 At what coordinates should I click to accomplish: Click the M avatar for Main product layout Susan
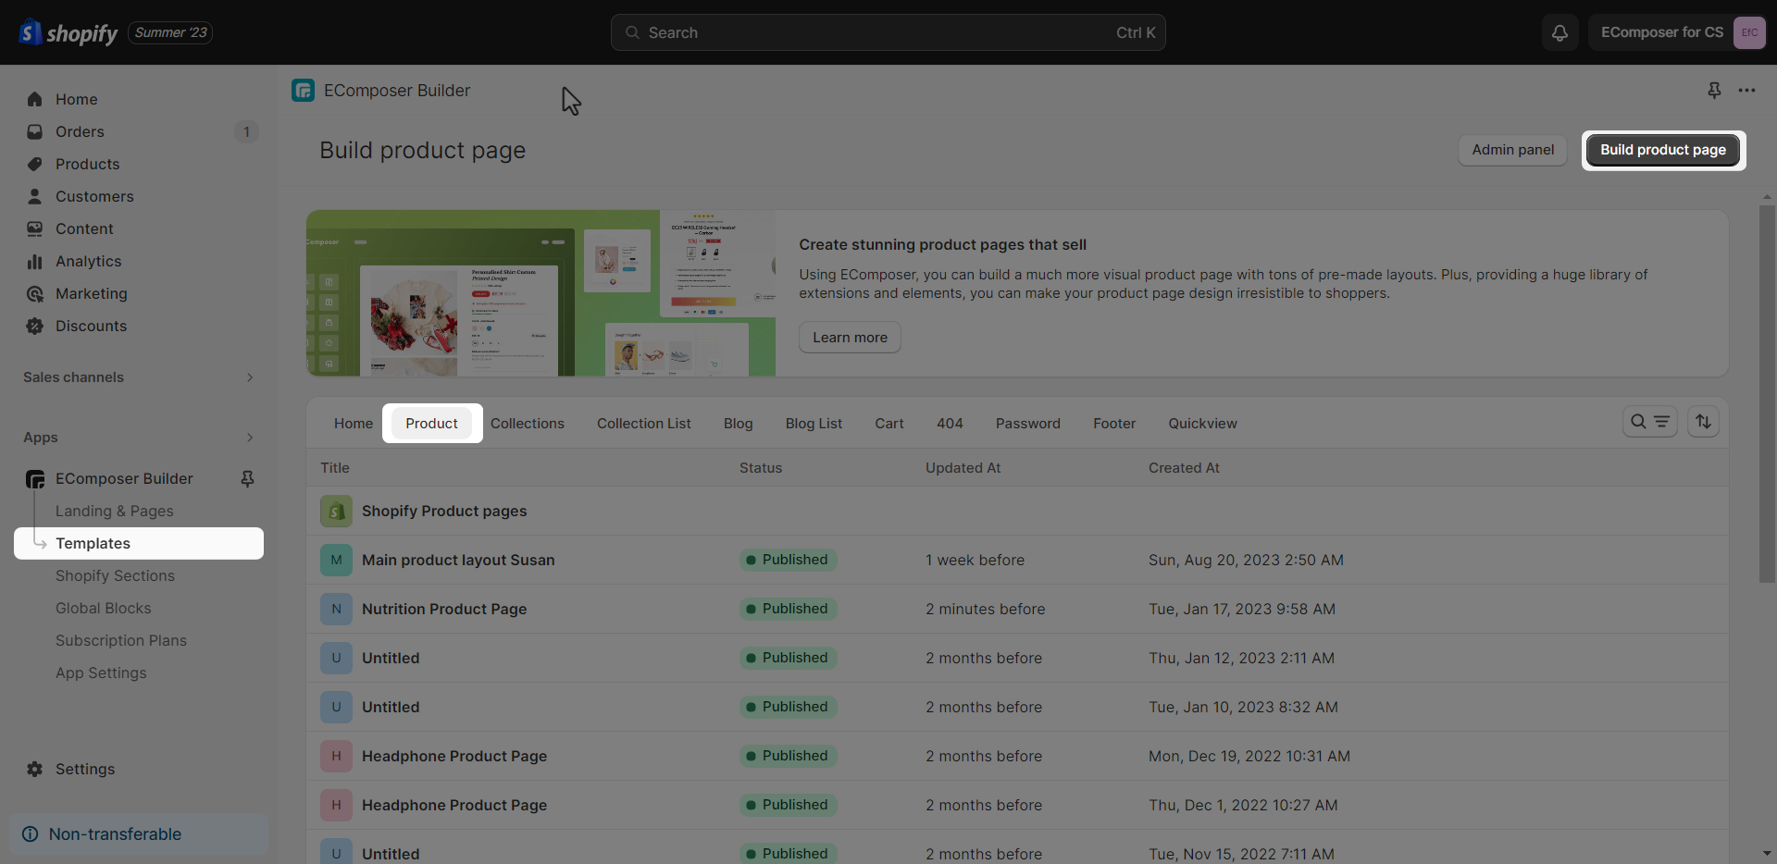click(336, 560)
